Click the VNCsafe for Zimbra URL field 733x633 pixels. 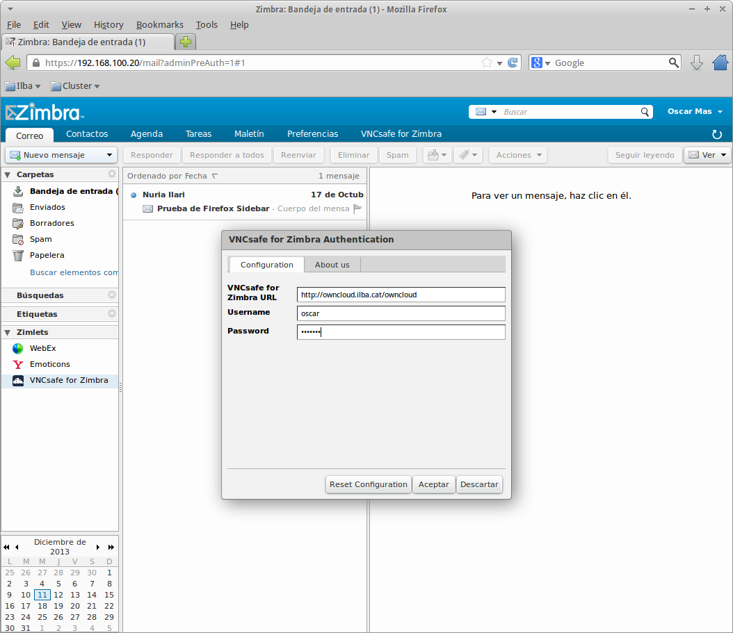401,295
